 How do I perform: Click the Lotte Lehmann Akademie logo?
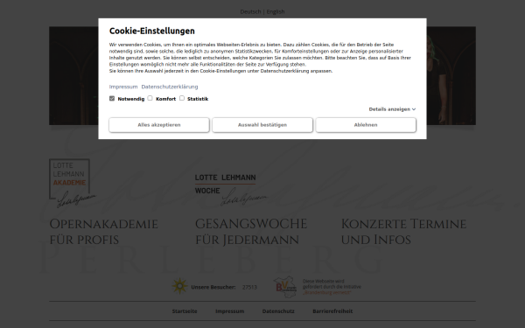tap(72, 183)
